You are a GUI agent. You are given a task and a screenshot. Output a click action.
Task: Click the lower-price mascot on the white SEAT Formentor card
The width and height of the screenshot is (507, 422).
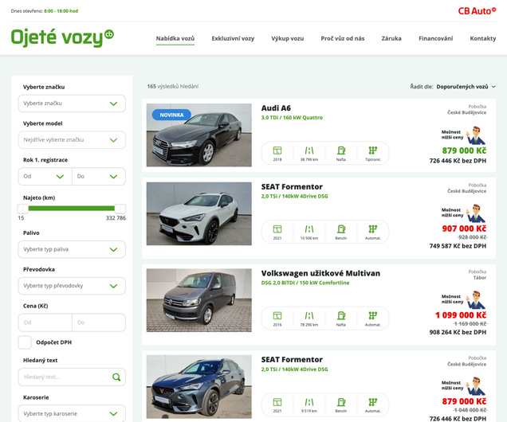[x=476, y=213]
